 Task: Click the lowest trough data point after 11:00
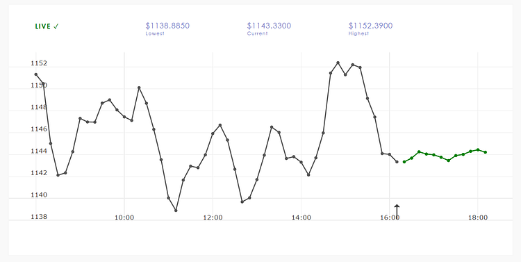tap(176, 211)
